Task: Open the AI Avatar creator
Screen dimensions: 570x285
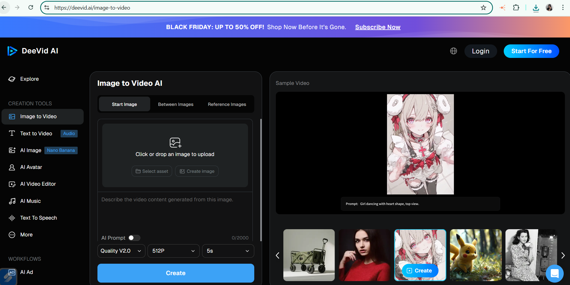Action: (31, 167)
